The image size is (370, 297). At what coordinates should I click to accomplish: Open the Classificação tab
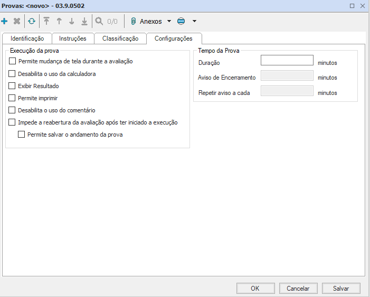120,39
